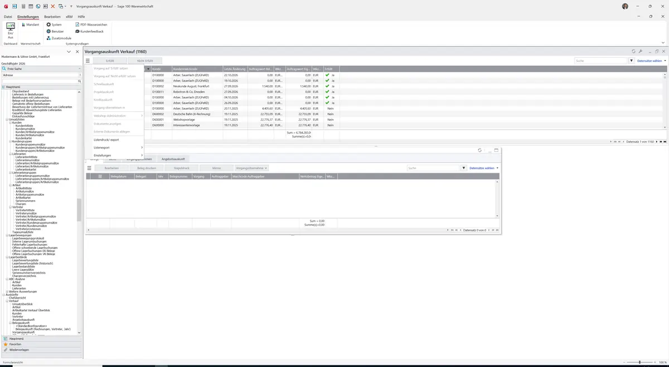Collapse the navigation pane chevron
Image resolution: width=669 pixels, height=367 pixels.
click(x=69, y=52)
